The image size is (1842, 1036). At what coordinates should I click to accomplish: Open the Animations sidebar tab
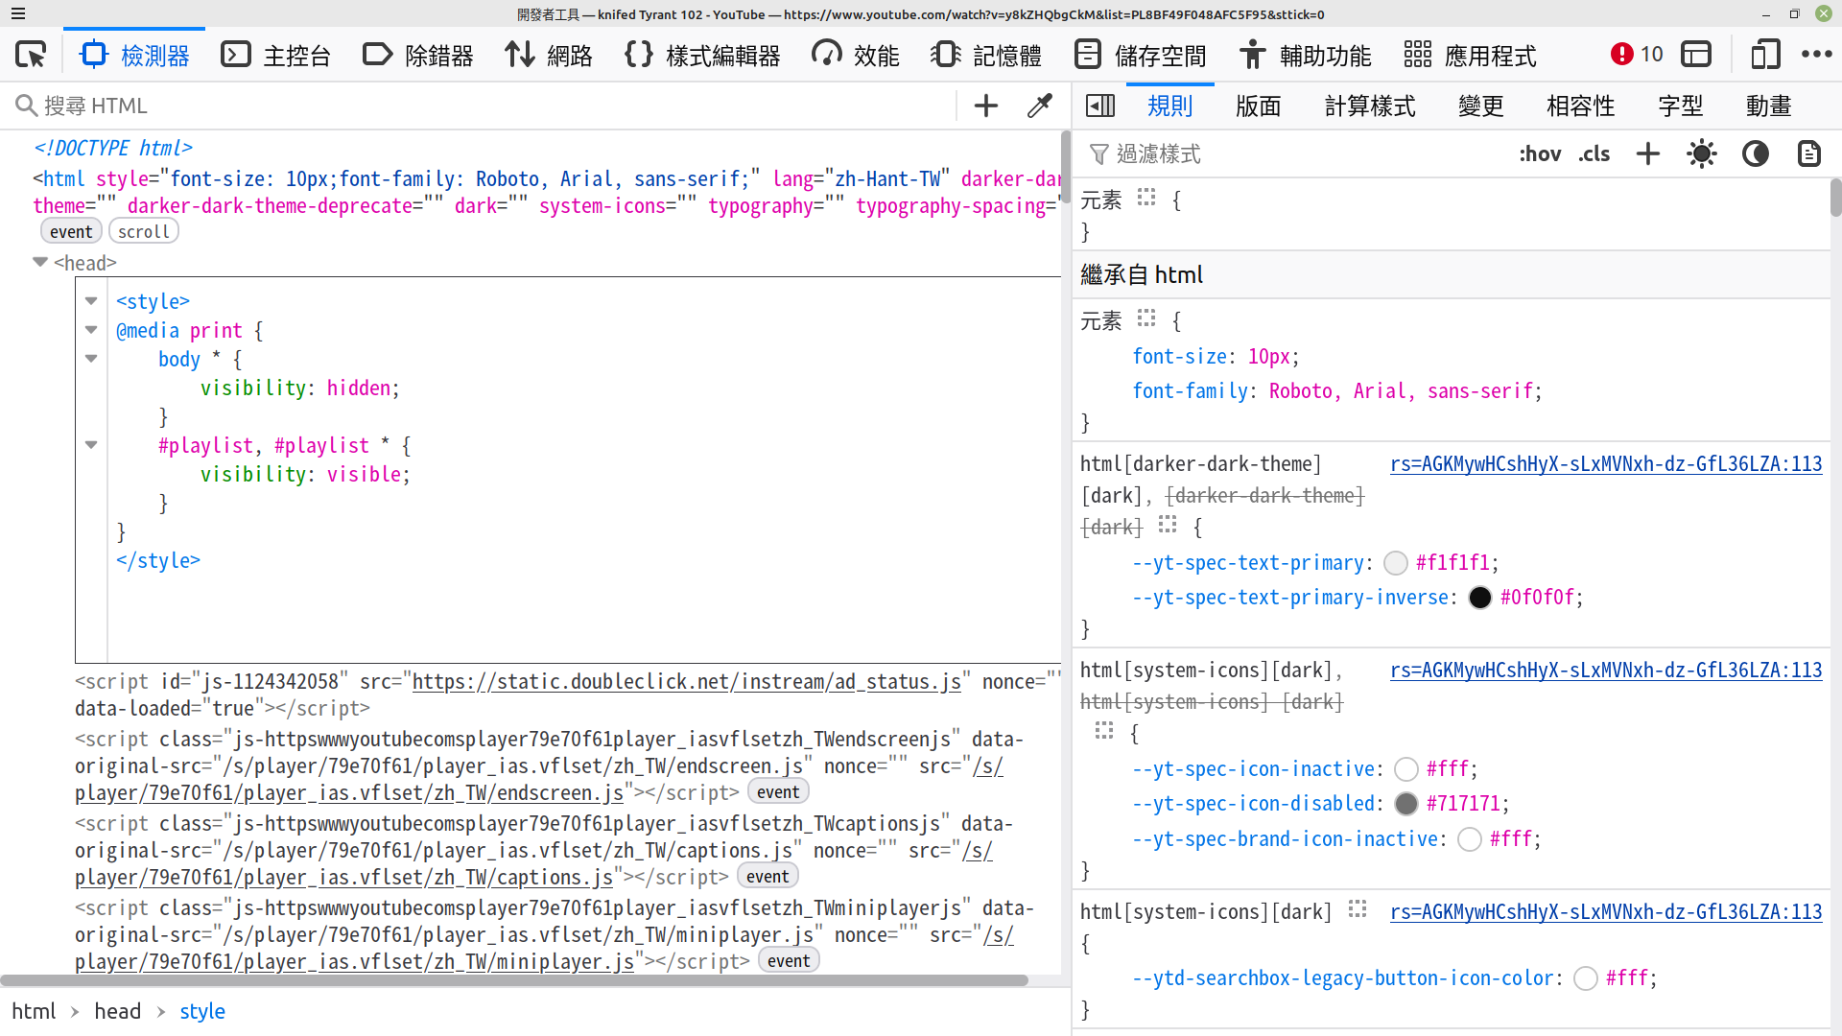coord(1769,106)
